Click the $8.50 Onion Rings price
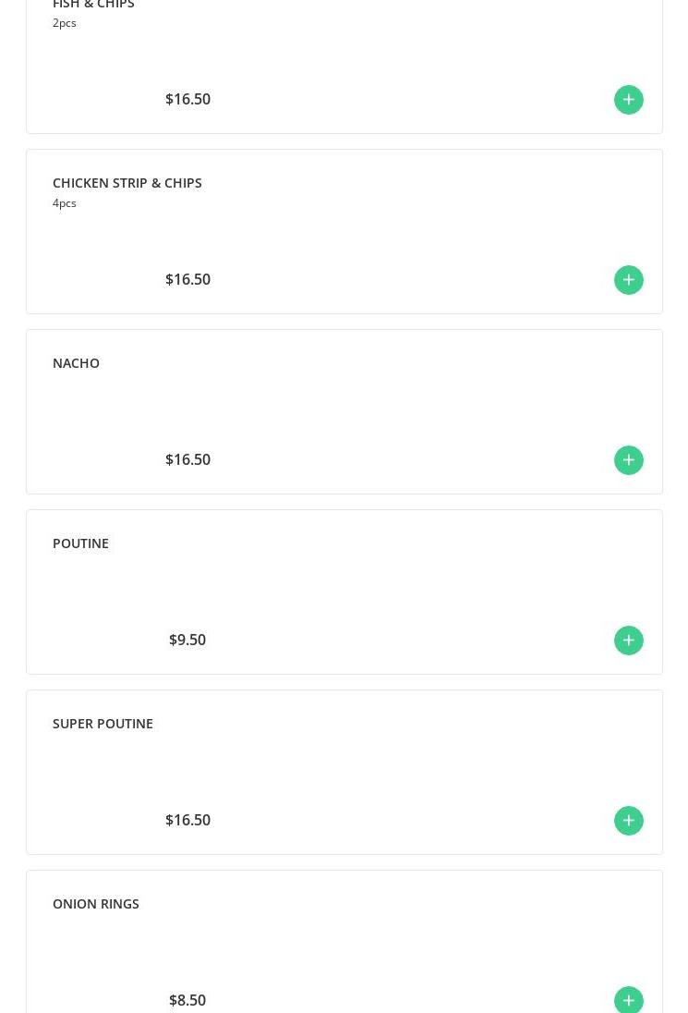The height and width of the screenshot is (1013, 688). 187,1000
